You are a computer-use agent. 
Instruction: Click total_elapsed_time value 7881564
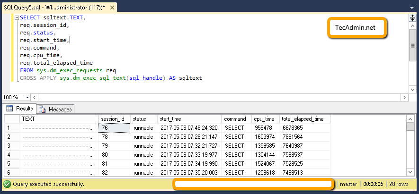point(305,137)
